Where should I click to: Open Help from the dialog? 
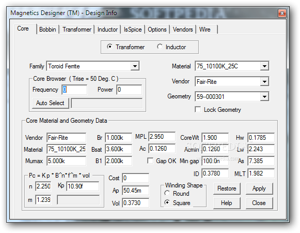coord(227,203)
